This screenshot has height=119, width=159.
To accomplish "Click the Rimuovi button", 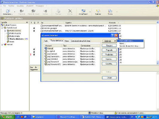I will pyautogui.click(x=109, y=46).
